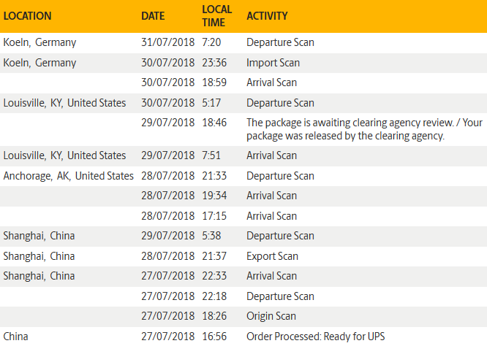Select the Origin Scan activity entry

click(x=271, y=316)
